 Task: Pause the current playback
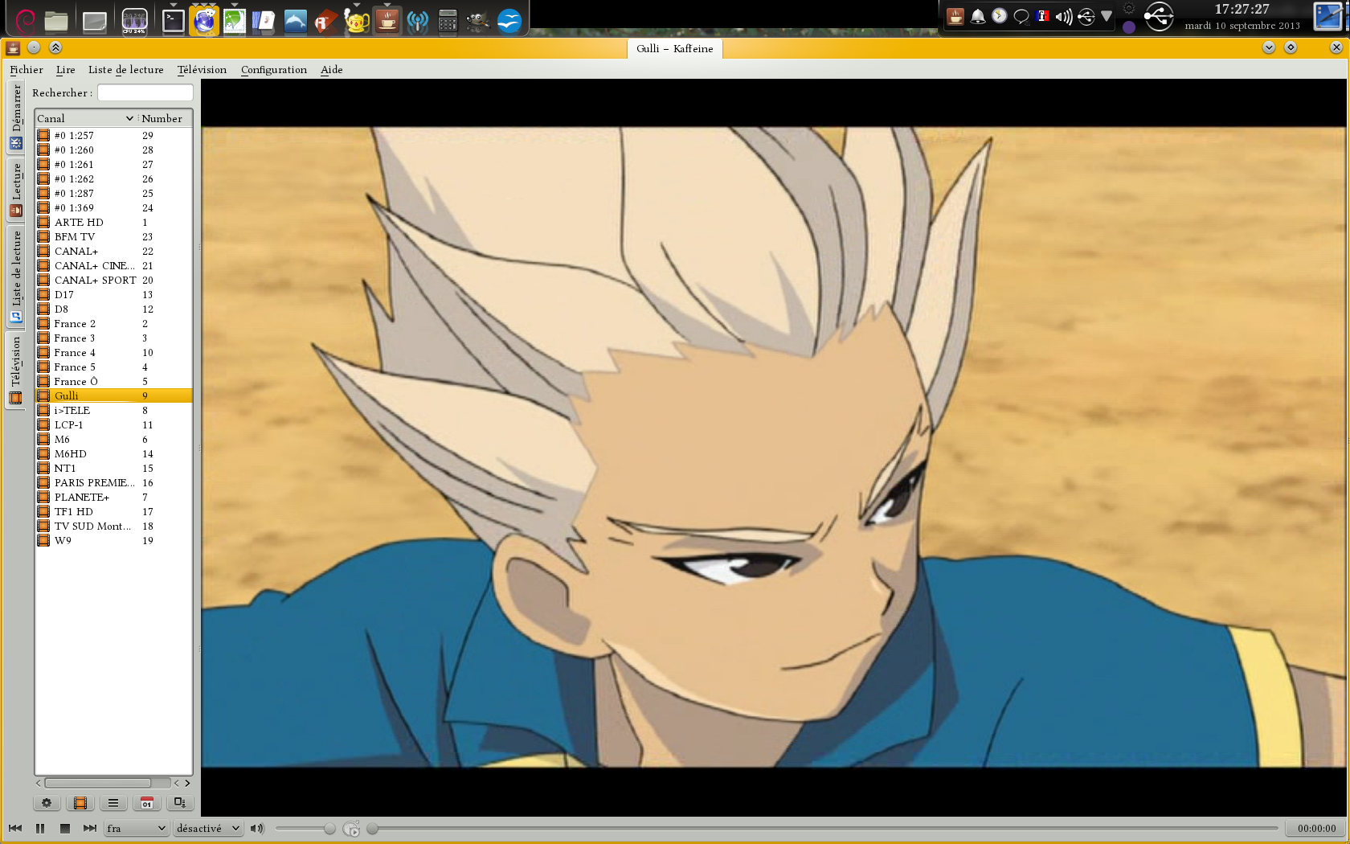coord(40,828)
